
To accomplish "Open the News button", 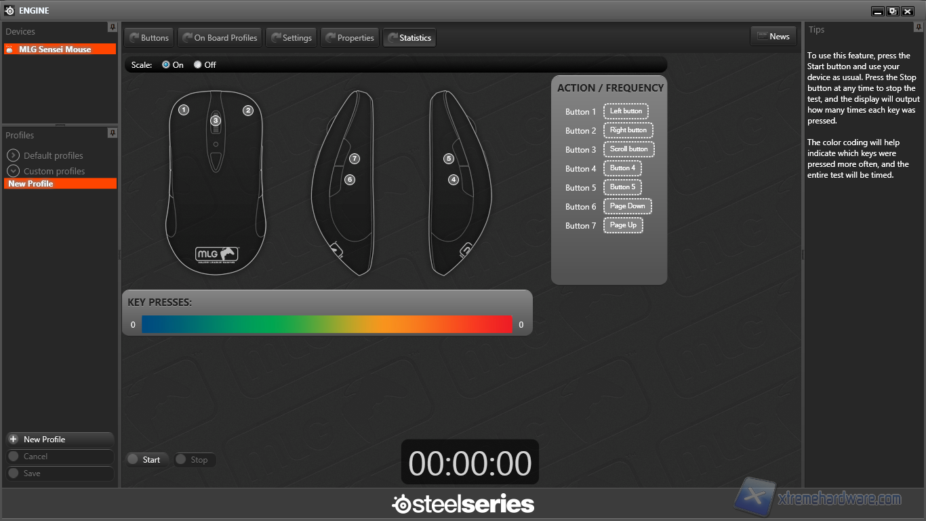I will pyautogui.click(x=773, y=37).
